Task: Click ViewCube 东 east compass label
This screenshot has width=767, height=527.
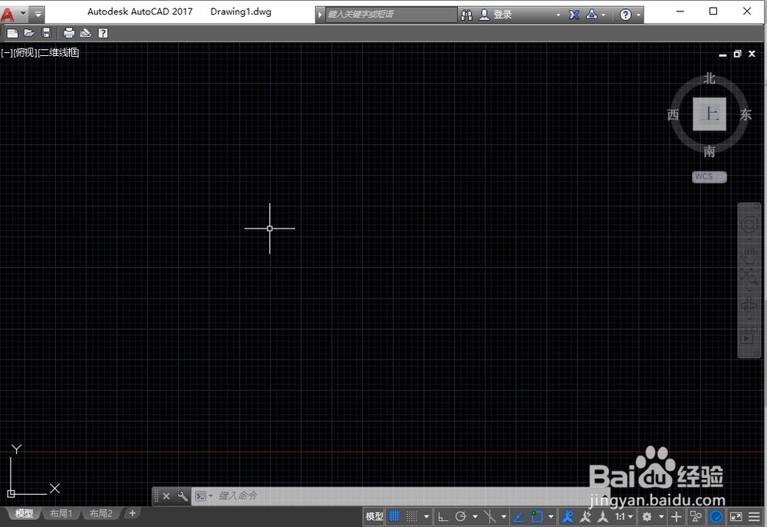Action: coord(746,114)
